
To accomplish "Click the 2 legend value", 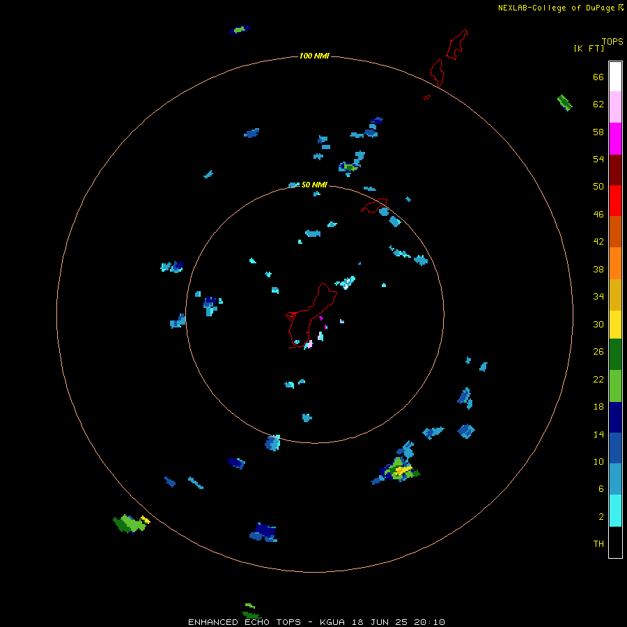I will tap(601, 517).
